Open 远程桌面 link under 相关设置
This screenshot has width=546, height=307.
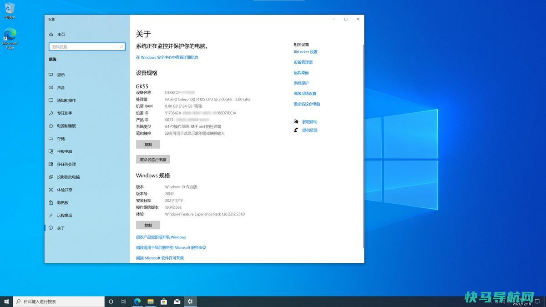tap(301, 73)
